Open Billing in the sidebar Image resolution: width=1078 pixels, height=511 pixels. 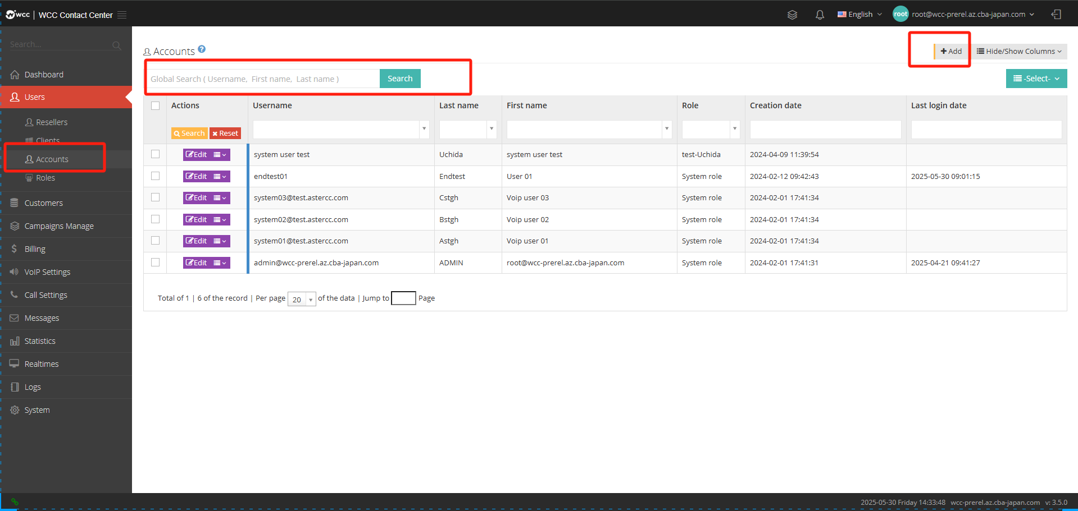click(x=66, y=249)
